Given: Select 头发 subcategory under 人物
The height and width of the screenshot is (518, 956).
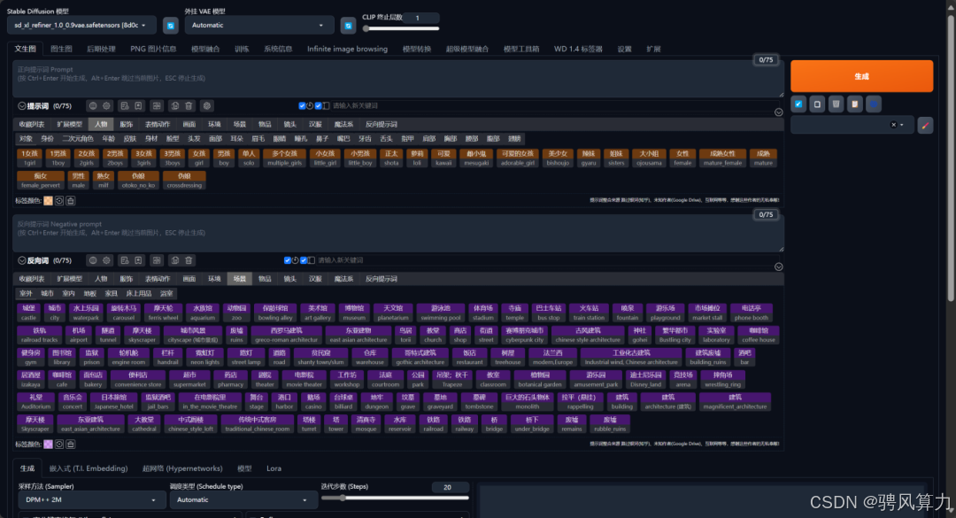Looking at the screenshot, I should pos(194,139).
